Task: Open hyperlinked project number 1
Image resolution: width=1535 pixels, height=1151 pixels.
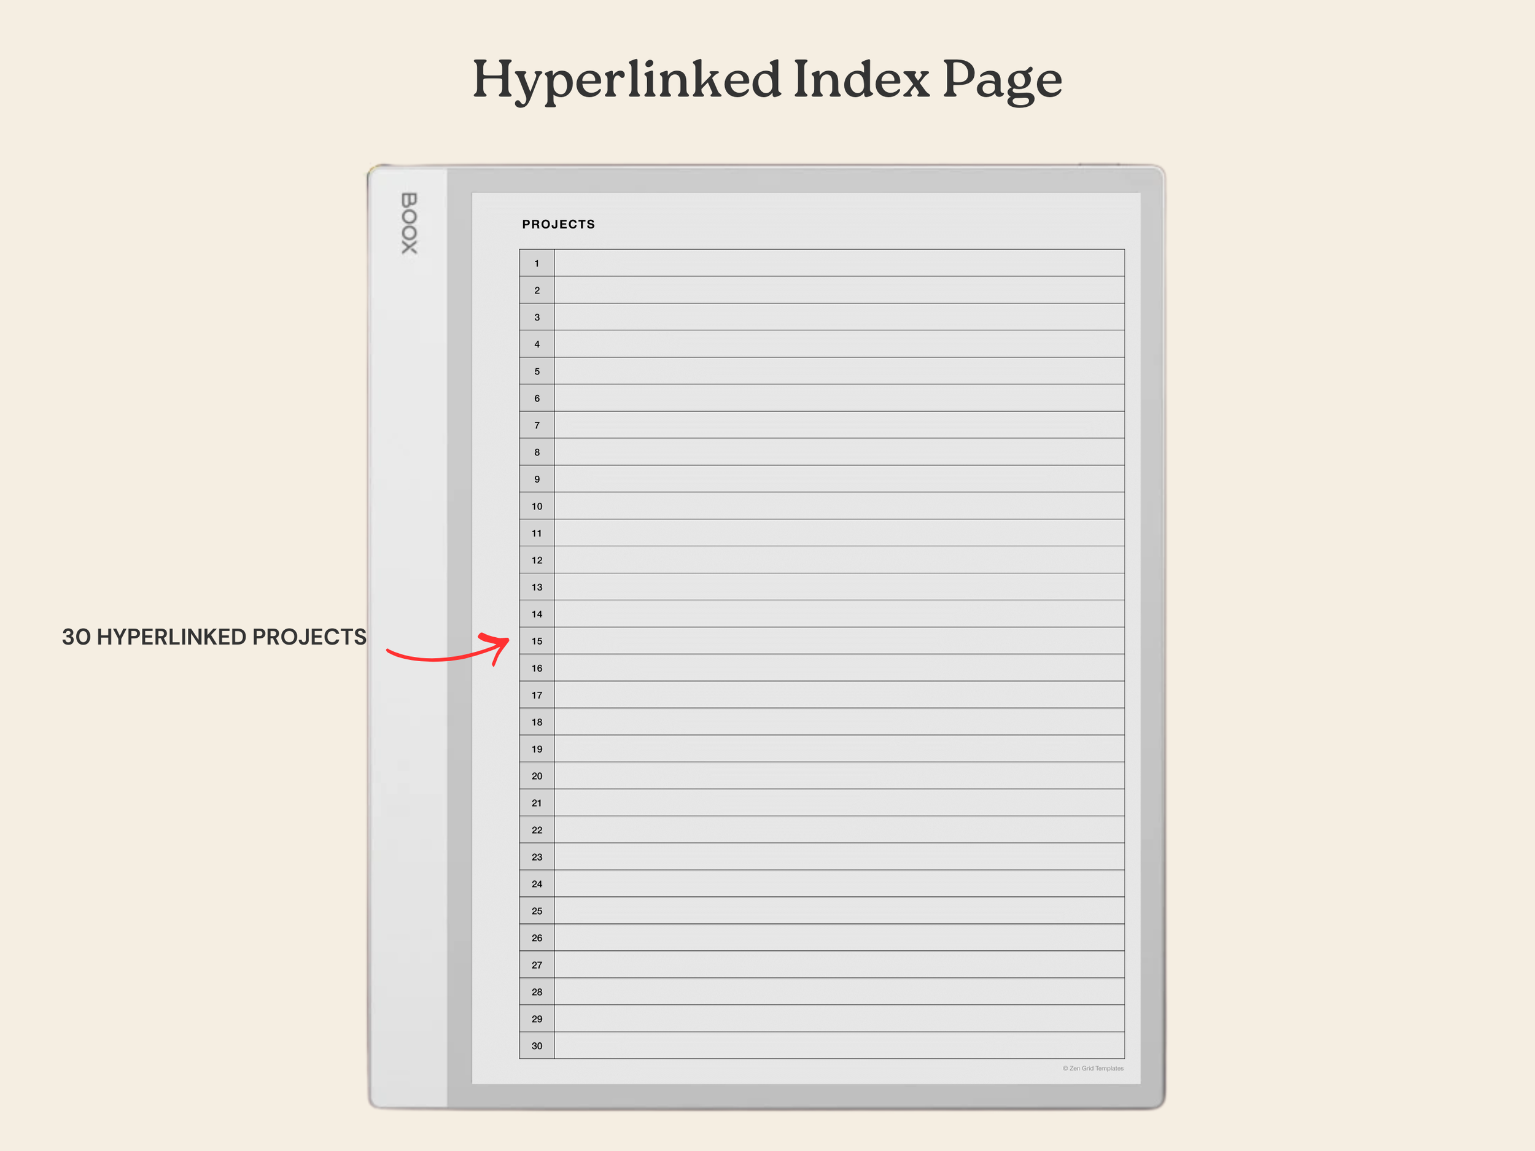Action: tap(537, 263)
